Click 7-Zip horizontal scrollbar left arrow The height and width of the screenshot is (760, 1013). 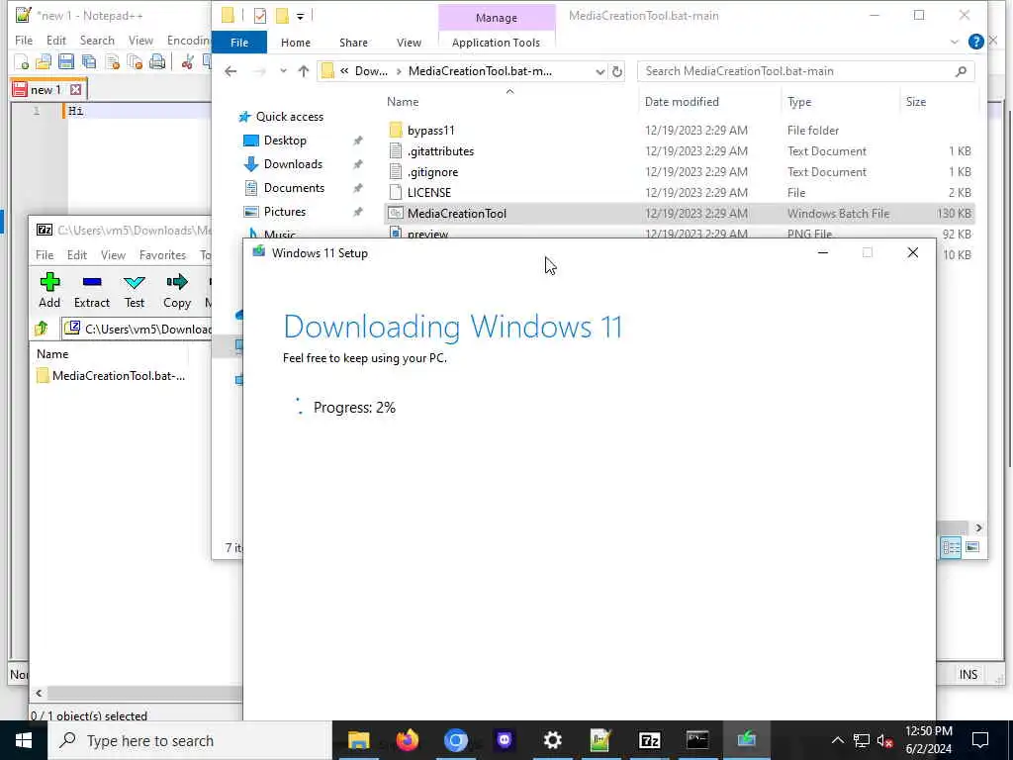(x=39, y=694)
